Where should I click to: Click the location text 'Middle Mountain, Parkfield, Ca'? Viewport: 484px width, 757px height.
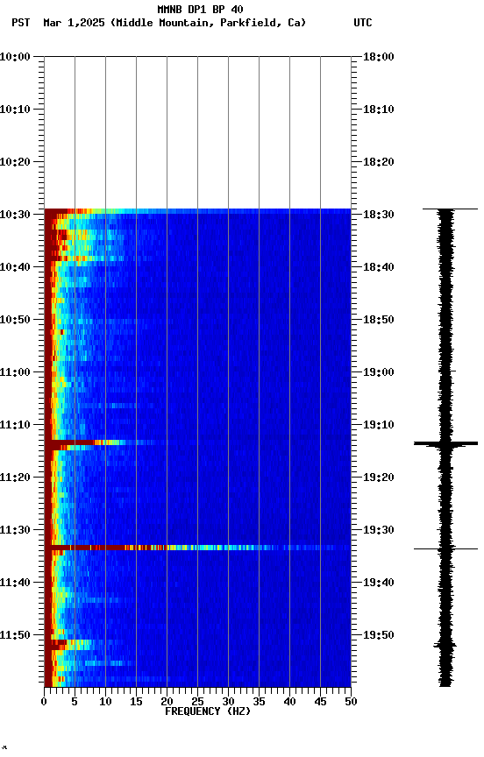point(209,23)
